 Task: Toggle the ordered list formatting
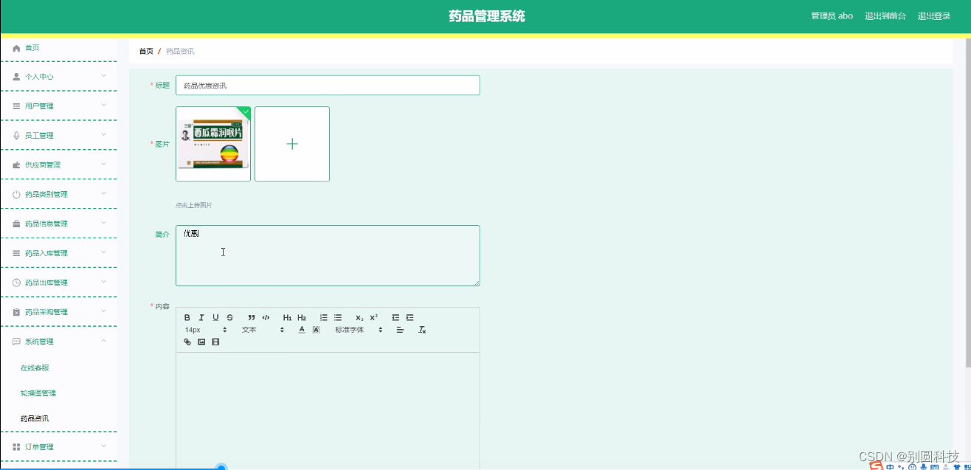pyautogui.click(x=324, y=317)
